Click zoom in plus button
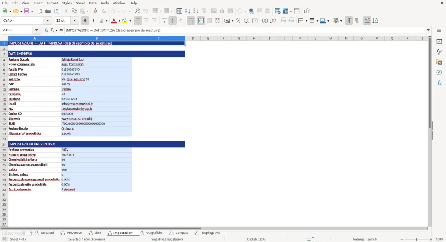This screenshot has width=446, height=242. [x=431, y=239]
